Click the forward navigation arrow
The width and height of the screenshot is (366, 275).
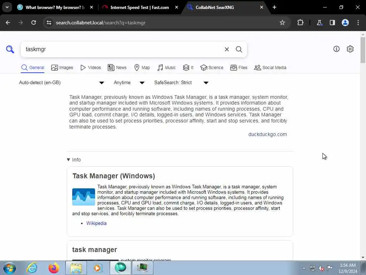(20, 23)
